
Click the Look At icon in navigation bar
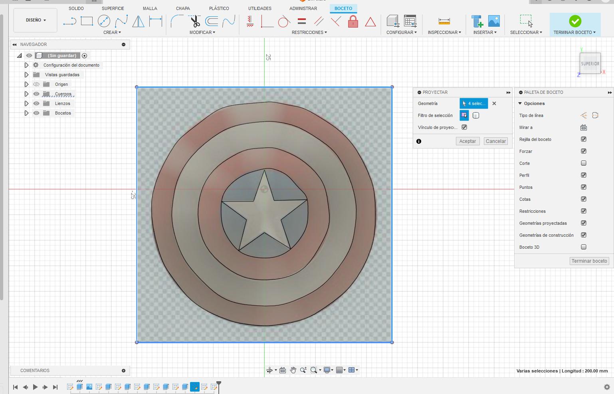tap(283, 370)
